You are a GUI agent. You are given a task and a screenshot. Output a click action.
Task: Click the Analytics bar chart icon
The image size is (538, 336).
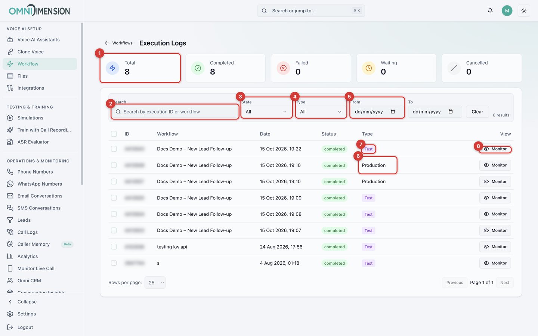[10, 256]
